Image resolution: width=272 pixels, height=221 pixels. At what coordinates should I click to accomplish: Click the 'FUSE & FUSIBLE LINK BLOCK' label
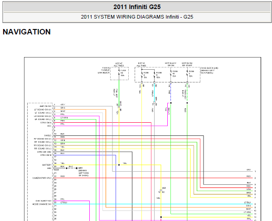point(104,70)
